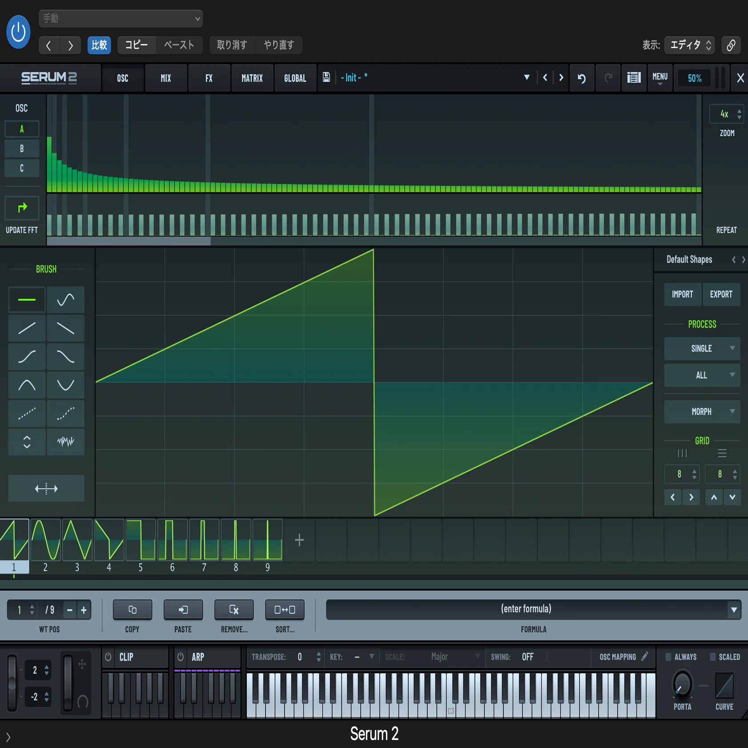Click the コピー button
This screenshot has height=748, width=748.
click(137, 45)
